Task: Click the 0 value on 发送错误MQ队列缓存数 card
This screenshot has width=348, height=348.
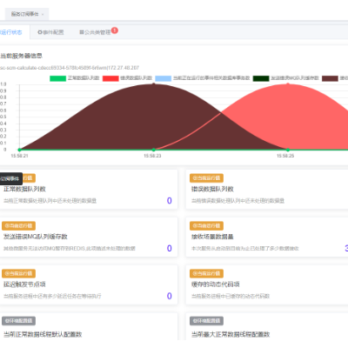Action: [170, 248]
